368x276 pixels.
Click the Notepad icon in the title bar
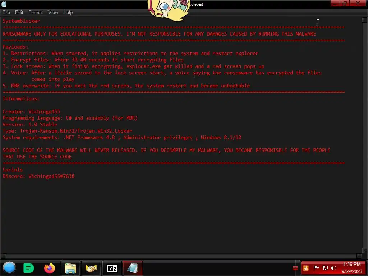(x=4, y=4)
